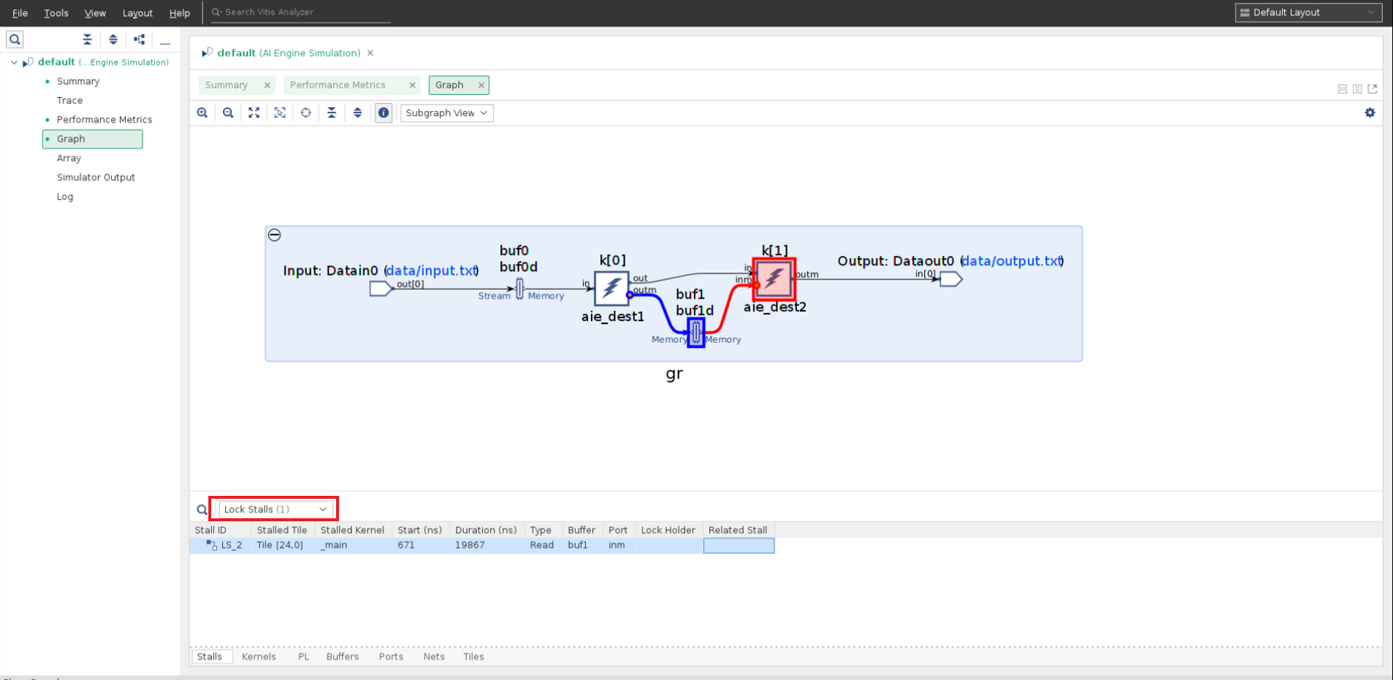Expand all graph nodes in the toolbar
Image resolution: width=1393 pixels, height=680 pixels.
358,113
